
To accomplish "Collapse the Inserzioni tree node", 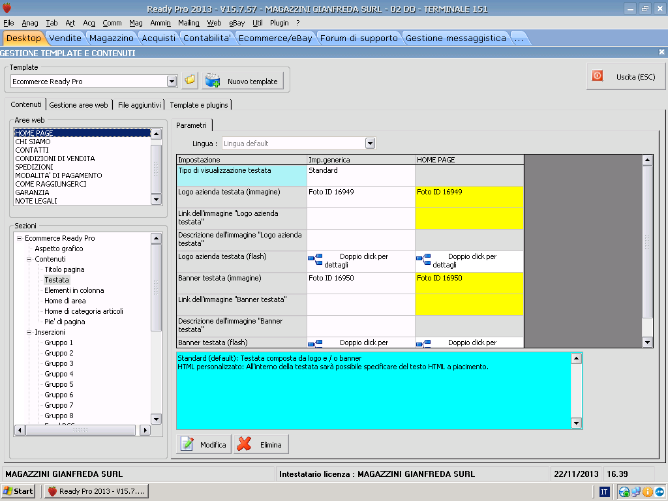I will [x=29, y=332].
